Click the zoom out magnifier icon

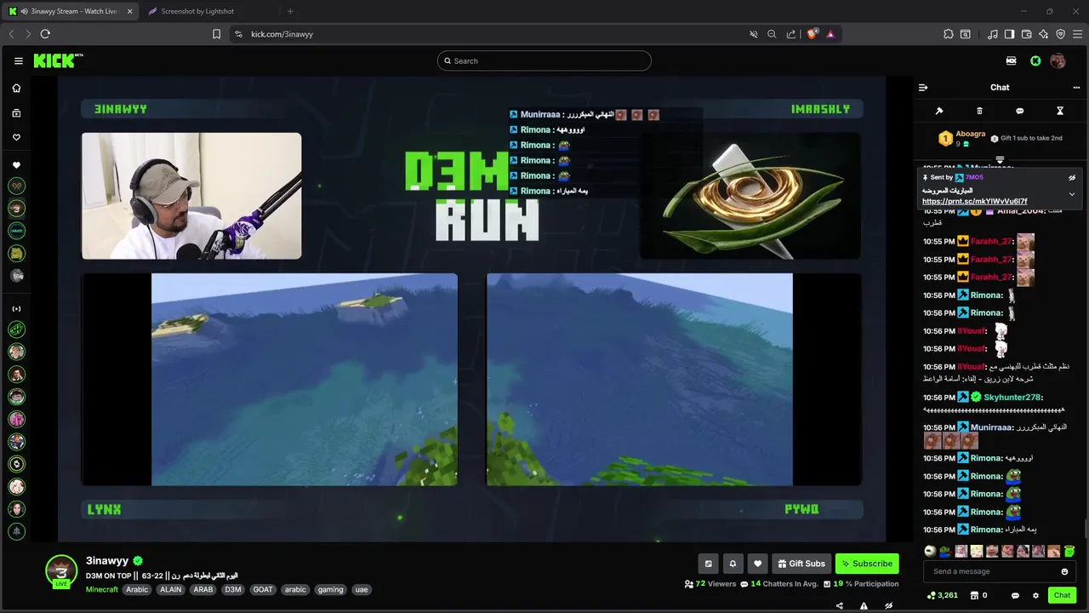[x=772, y=34]
